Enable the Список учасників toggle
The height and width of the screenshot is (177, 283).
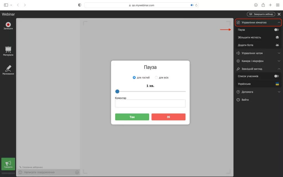276,76
